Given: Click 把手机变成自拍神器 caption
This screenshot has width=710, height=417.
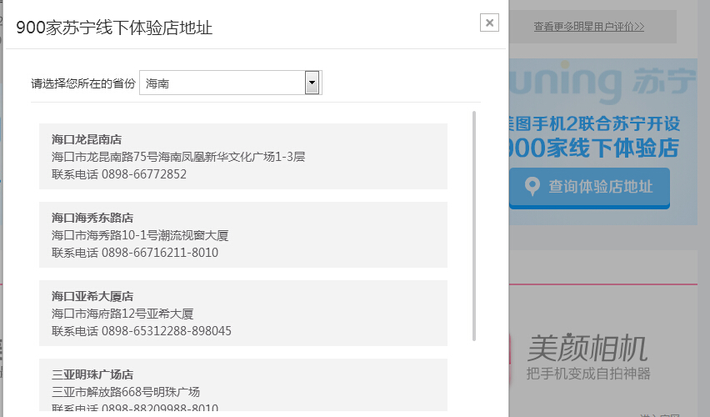Looking at the screenshot, I should [x=588, y=374].
